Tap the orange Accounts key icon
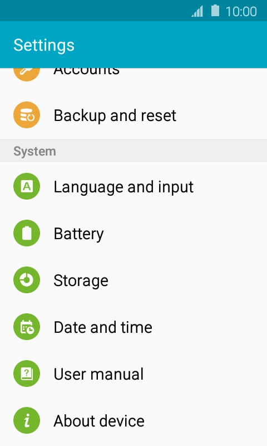Screen dimensions: 267x446 click(27, 75)
